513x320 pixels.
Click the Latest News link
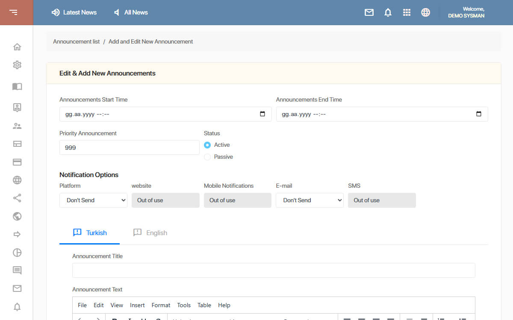(74, 12)
